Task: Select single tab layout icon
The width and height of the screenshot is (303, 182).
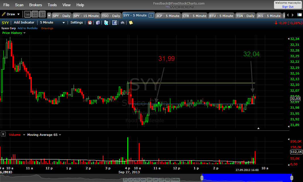Action: click(28, 14)
